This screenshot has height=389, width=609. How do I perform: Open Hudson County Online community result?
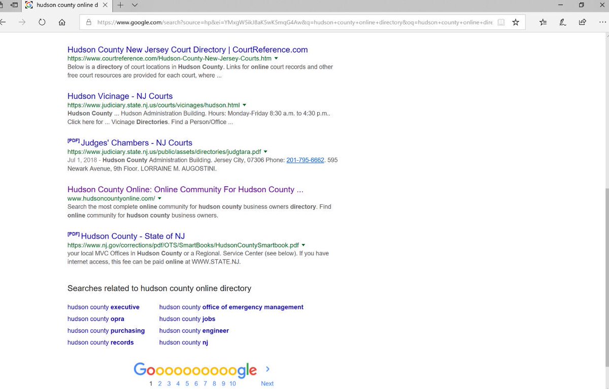click(185, 190)
